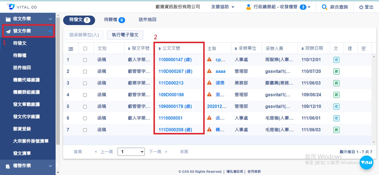Sort by 限辦日期 column header
This screenshot has height=175, width=379.
click(x=314, y=48)
